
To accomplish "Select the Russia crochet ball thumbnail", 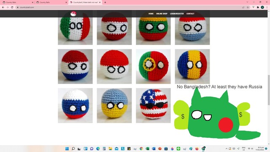I will tap(75, 106).
